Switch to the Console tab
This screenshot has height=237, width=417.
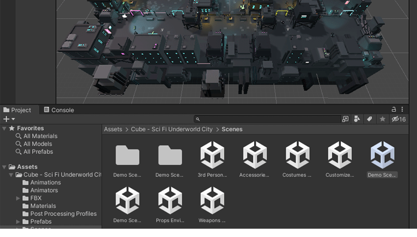click(59, 110)
